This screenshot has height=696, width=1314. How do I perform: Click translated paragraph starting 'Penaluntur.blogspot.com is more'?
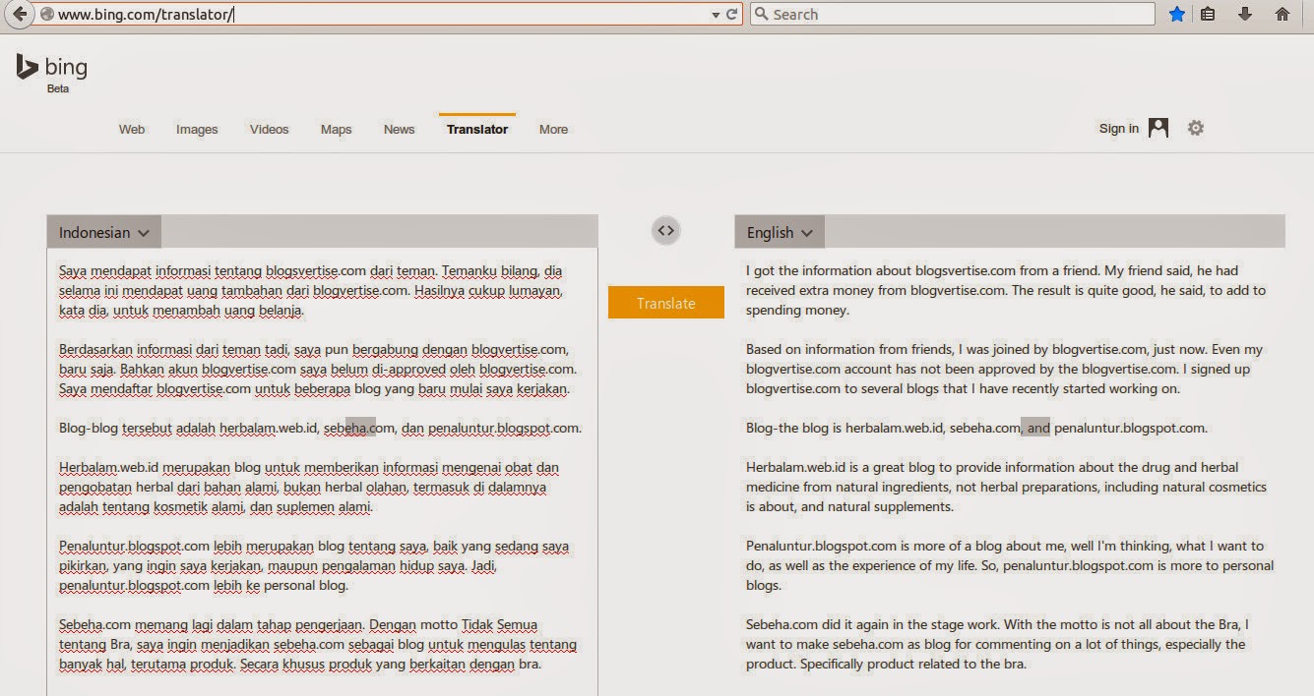click(1010, 565)
